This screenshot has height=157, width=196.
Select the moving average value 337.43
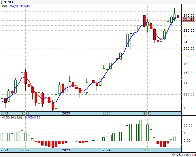pyautogui.click(x=25, y=6)
